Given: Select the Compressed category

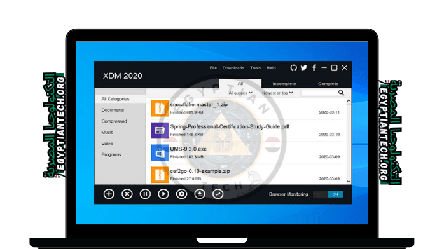Looking at the screenshot, I should 114,121.
